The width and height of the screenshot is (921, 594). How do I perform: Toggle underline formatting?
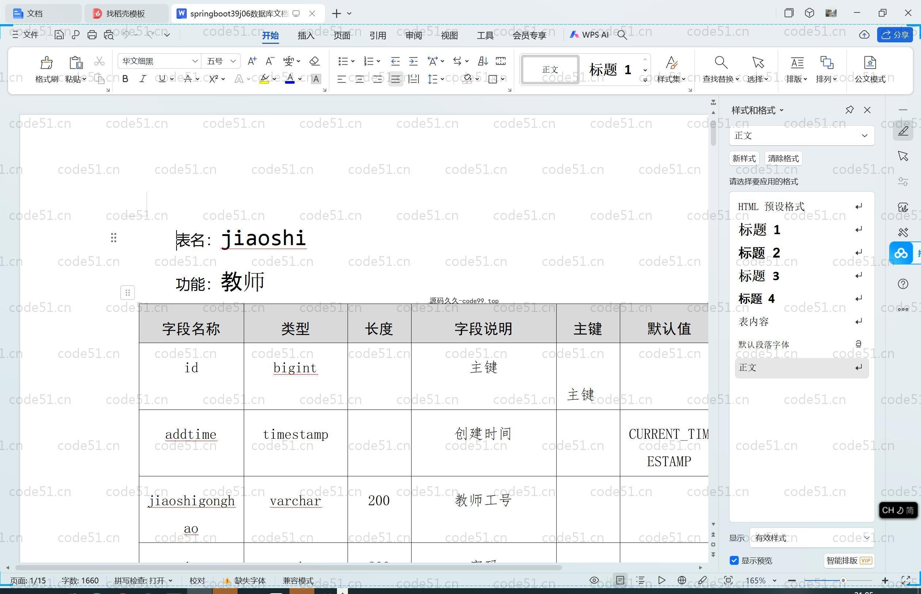click(162, 79)
